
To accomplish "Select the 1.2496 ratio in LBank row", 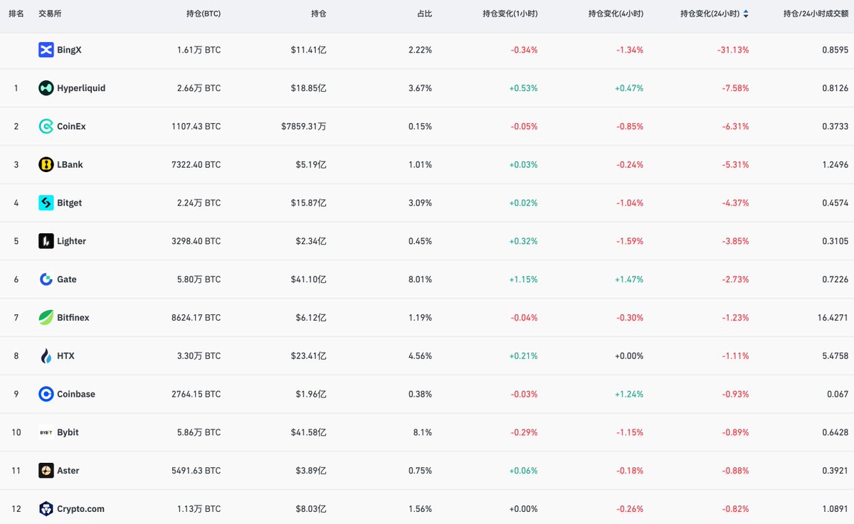I will tap(835, 164).
